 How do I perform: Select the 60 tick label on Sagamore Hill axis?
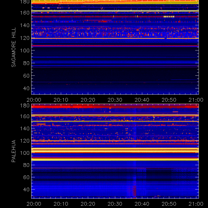[26, 76]
